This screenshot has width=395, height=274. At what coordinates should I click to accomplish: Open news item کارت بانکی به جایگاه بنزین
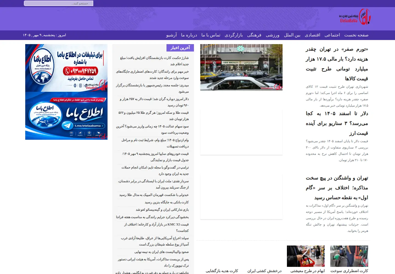pyautogui.click(x=167, y=202)
